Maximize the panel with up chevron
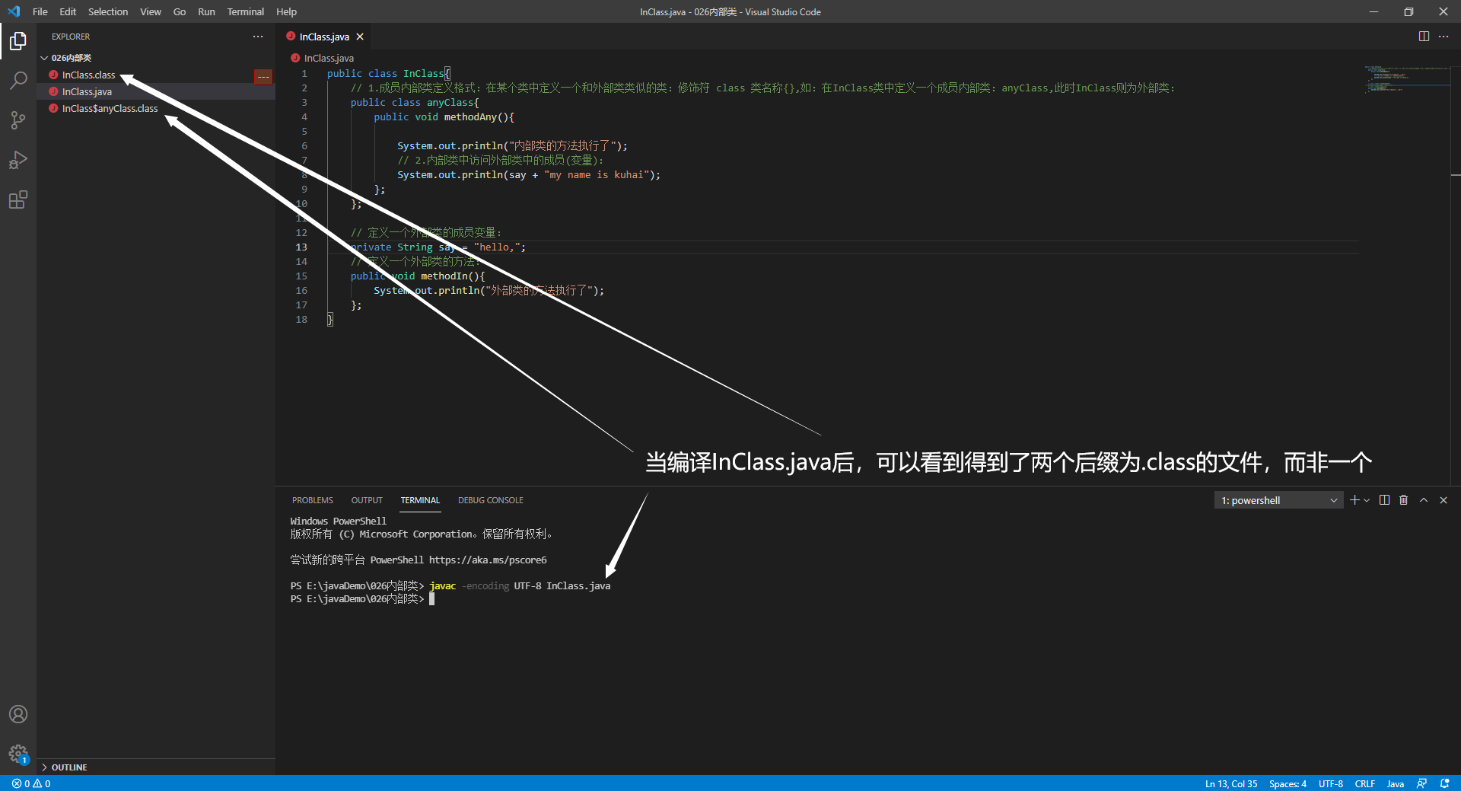 [x=1424, y=500]
